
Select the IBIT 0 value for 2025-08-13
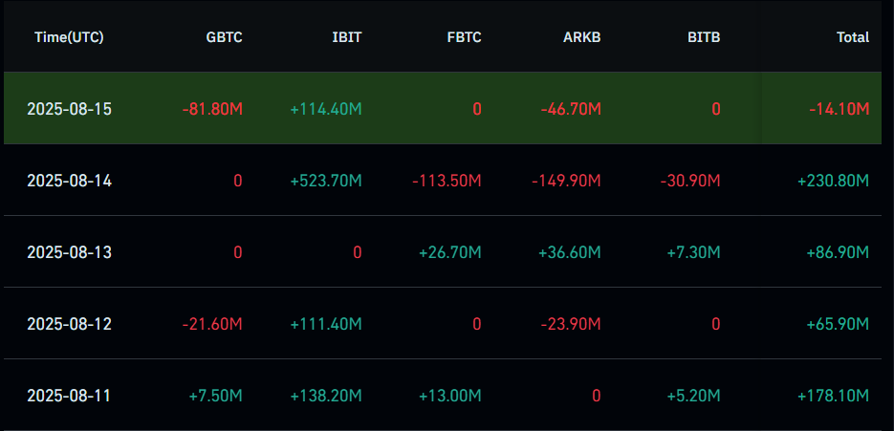(x=357, y=252)
